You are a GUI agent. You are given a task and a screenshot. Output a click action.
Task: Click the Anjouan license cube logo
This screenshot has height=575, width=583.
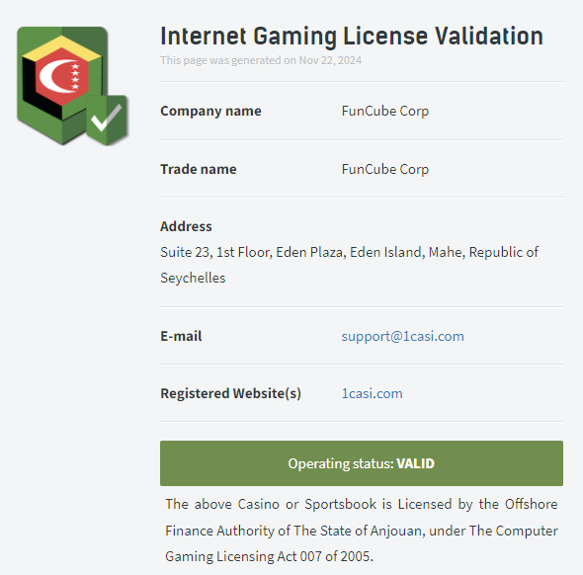coord(72,86)
